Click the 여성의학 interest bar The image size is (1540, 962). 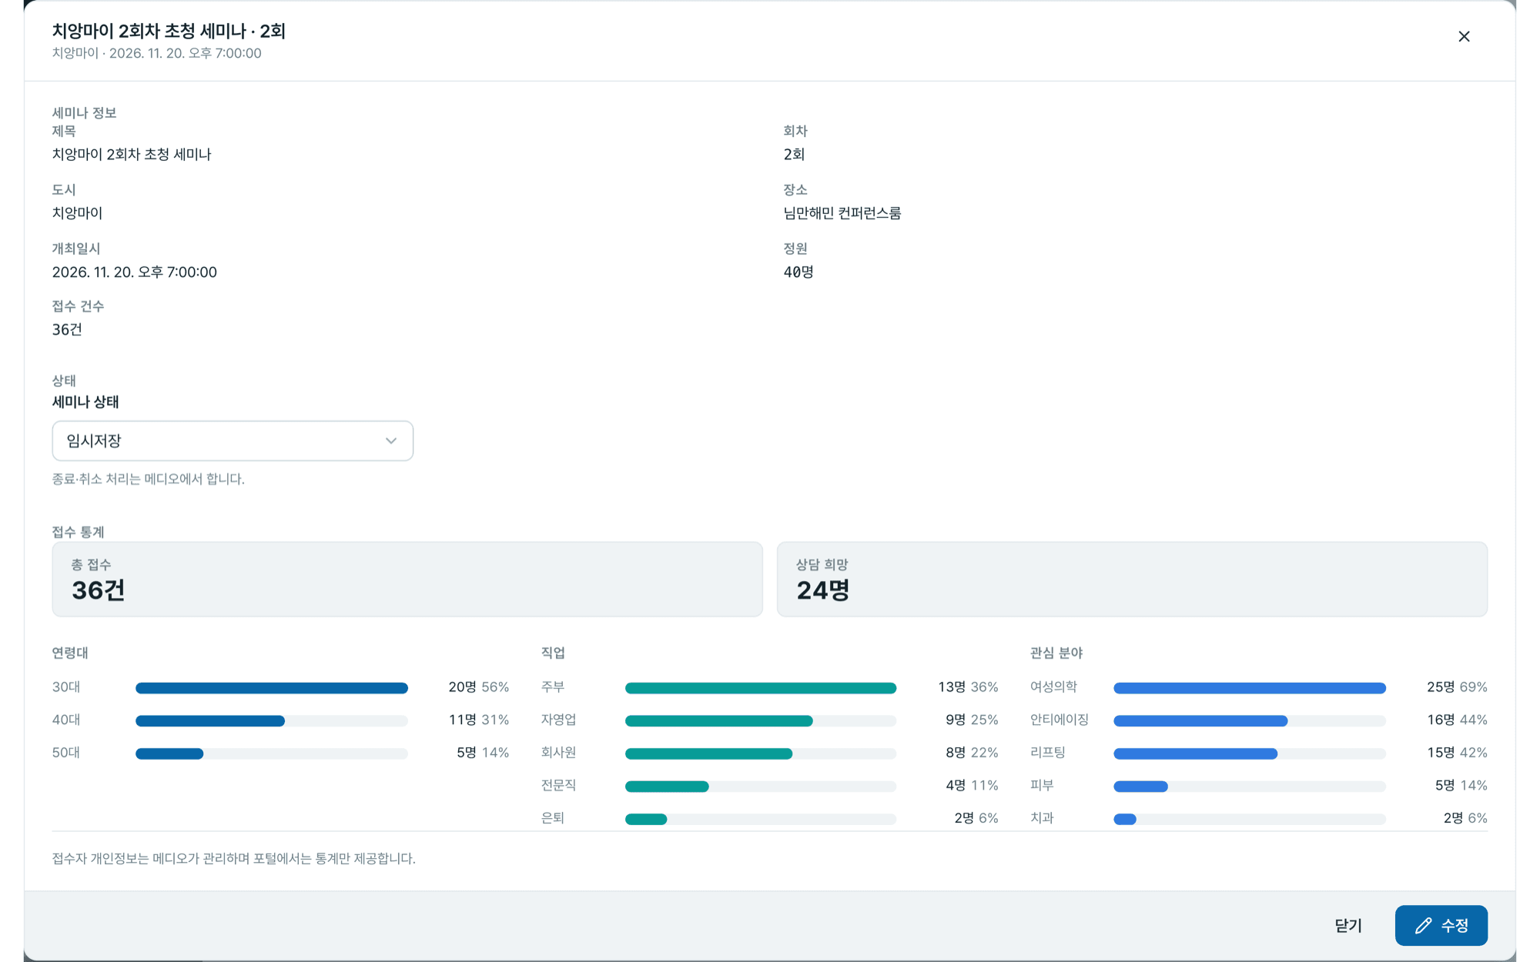pos(1250,688)
